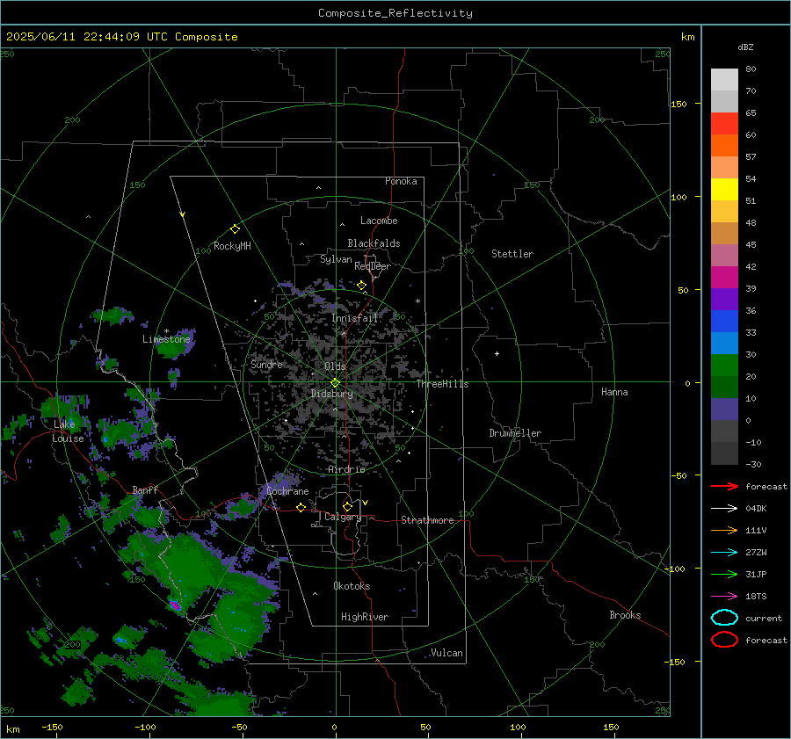Click the Banff label

point(145,490)
